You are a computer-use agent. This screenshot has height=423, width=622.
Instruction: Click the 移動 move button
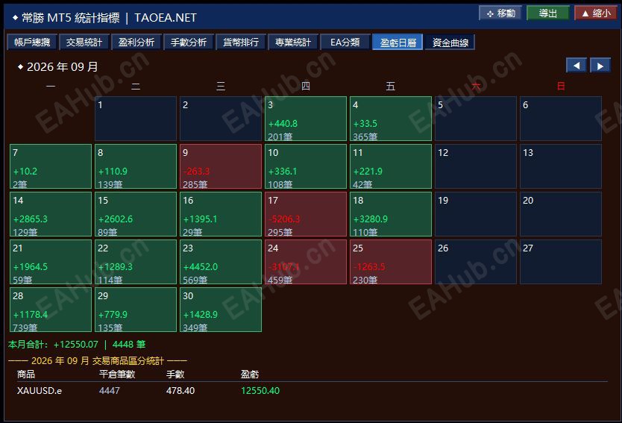[500, 13]
